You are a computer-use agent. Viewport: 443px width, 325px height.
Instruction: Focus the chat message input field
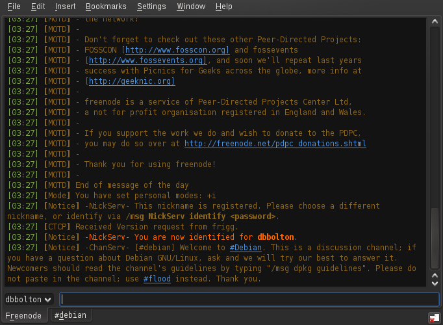pos(249,299)
